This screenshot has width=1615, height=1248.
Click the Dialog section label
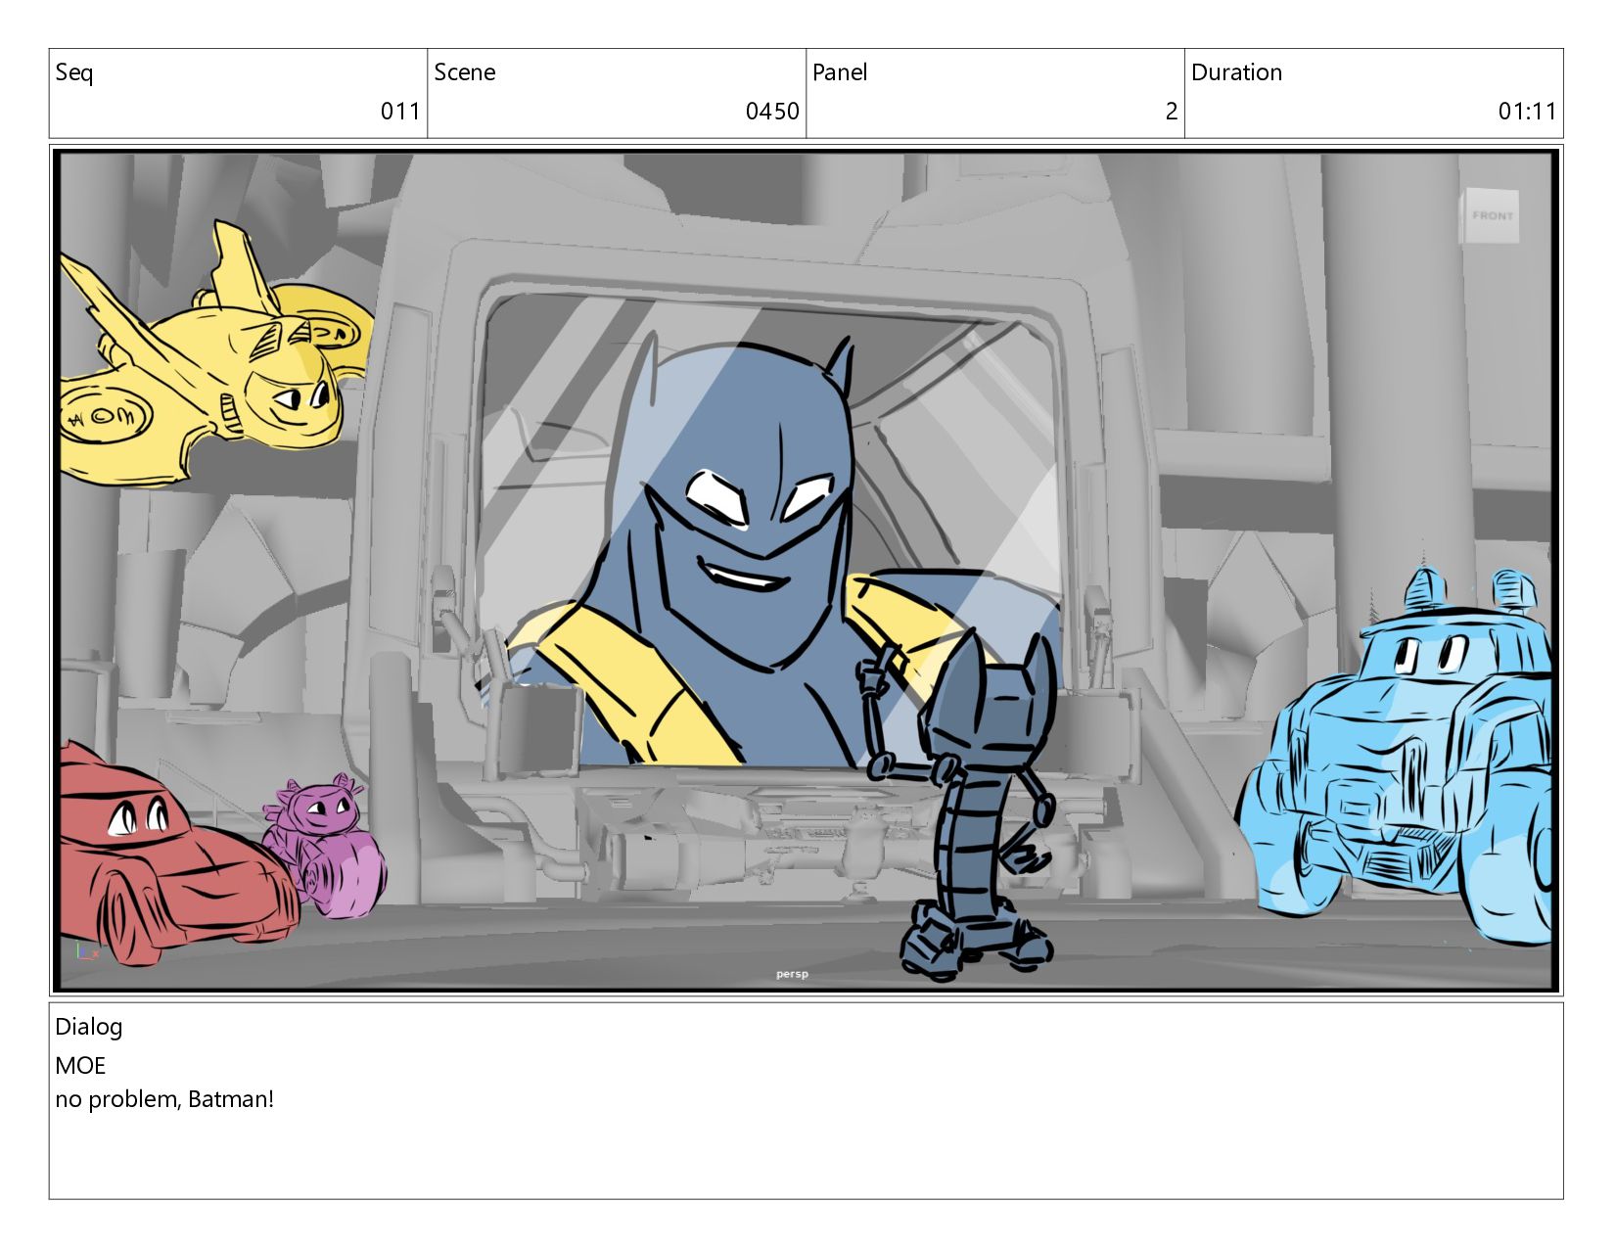tap(89, 1027)
